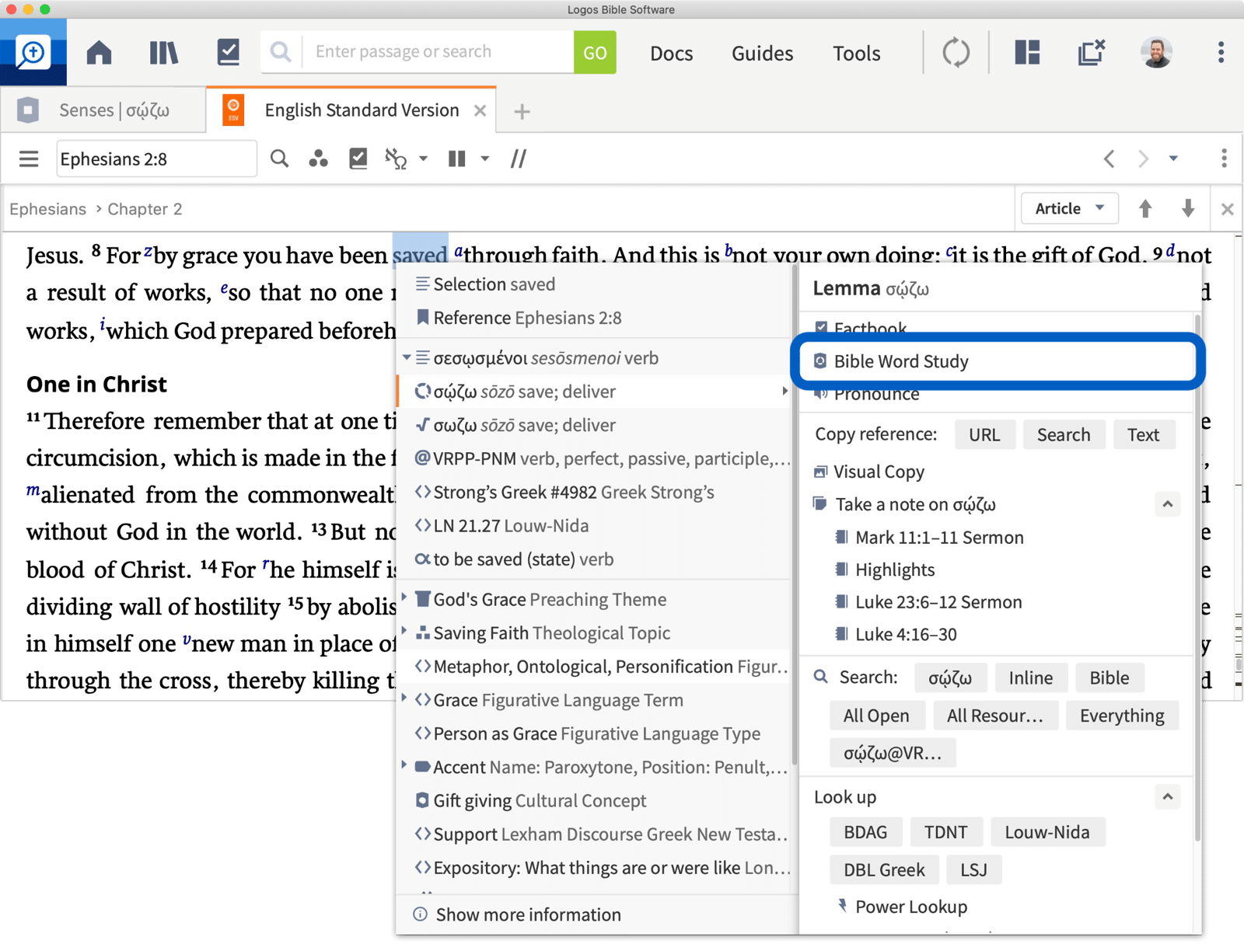Open the Article navigation dropdown
The height and width of the screenshot is (944, 1244).
click(1069, 208)
